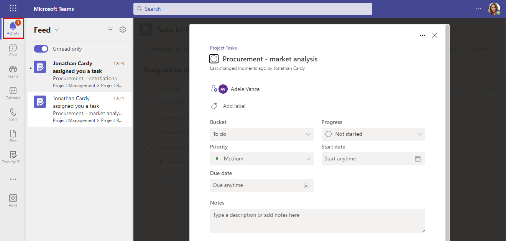Image resolution: width=506 pixels, height=241 pixels.
Task: Open the Priority dropdown showing Medium
Action: pyautogui.click(x=262, y=158)
